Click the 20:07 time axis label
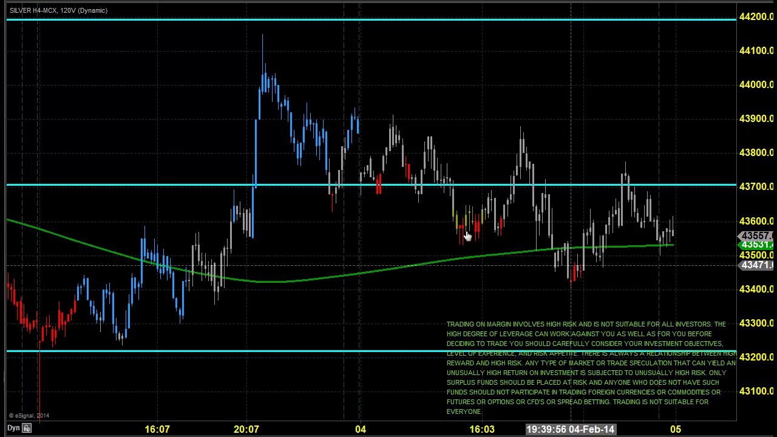This screenshot has width=777, height=437. coord(246,429)
